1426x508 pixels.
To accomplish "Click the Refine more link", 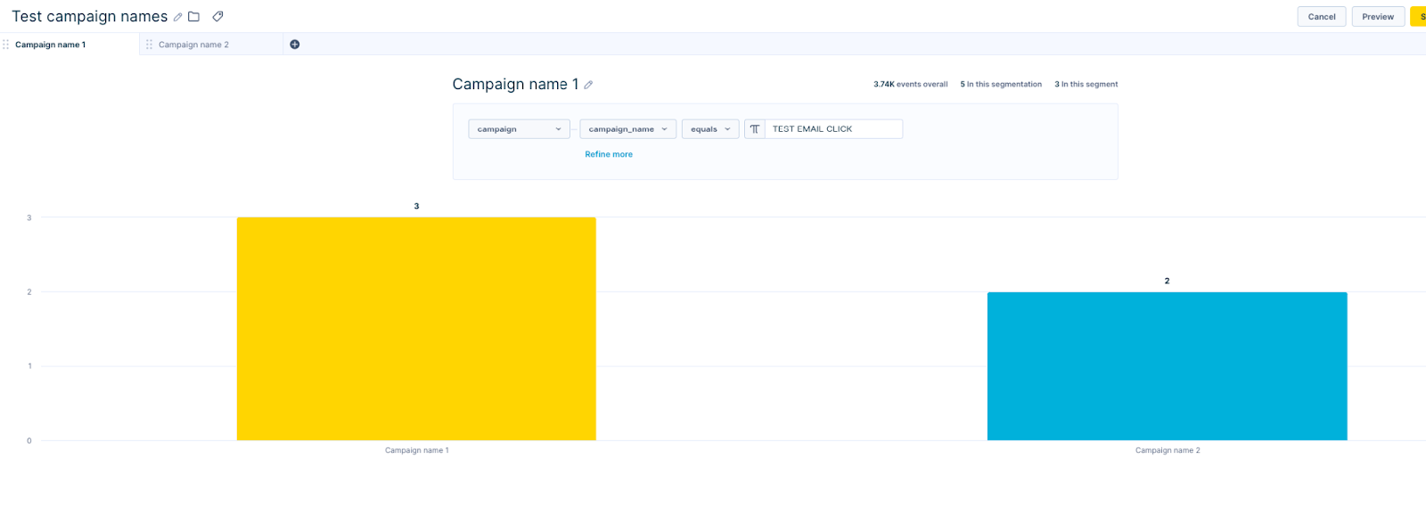I will tap(609, 154).
